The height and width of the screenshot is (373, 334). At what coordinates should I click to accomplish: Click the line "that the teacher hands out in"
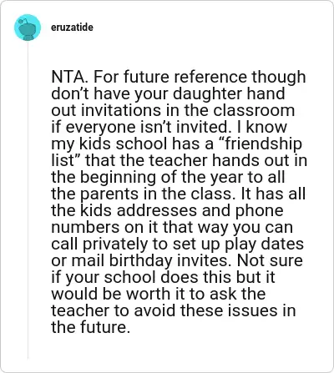tap(196, 160)
